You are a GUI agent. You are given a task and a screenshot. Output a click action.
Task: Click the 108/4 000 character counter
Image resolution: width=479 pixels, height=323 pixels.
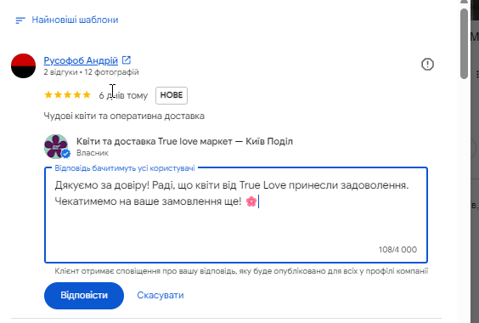(x=397, y=250)
